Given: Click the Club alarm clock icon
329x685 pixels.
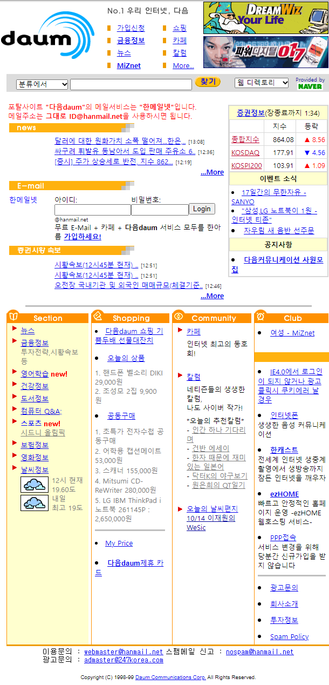Looking at the screenshot, I should pyautogui.click(x=261, y=316).
